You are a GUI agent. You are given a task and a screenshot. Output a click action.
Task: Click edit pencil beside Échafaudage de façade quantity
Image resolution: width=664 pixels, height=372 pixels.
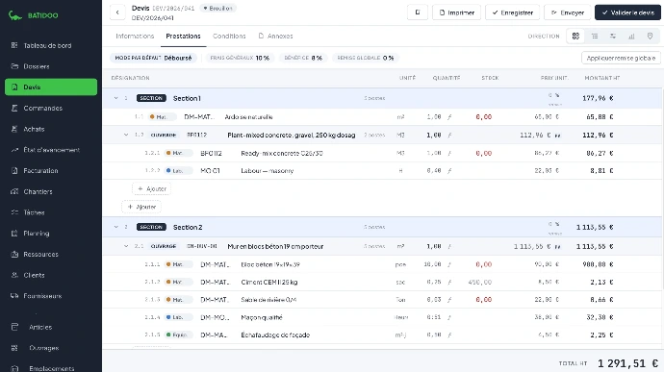(449, 335)
